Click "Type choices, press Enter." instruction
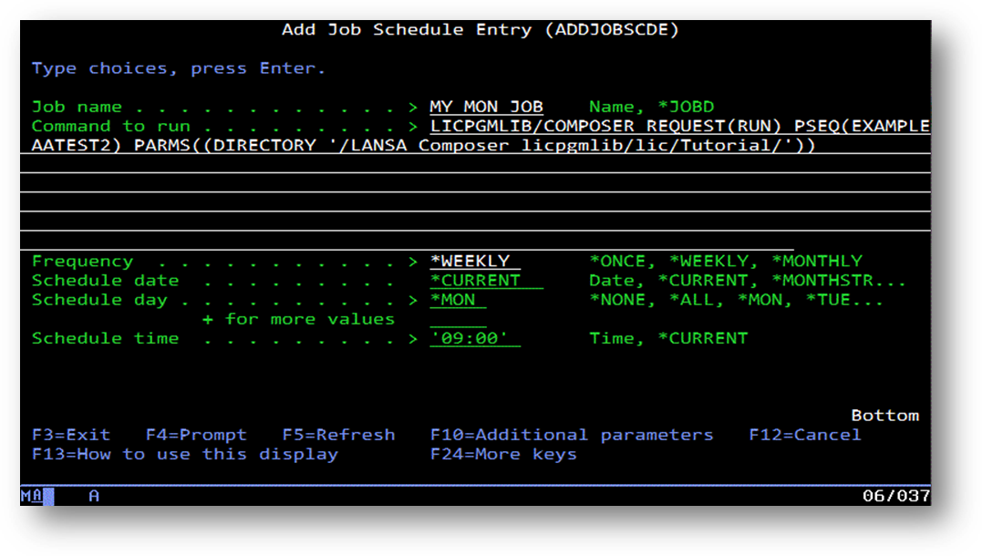Screen dimensions: 982x556 [x=179, y=68]
